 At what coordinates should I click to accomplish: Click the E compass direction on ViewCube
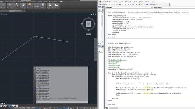95,24
